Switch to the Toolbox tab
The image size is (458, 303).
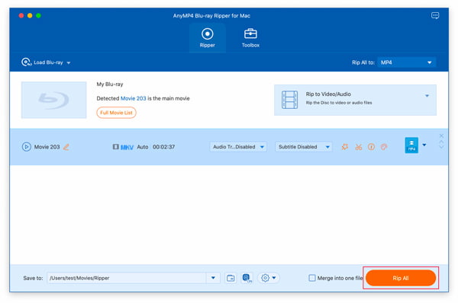point(250,38)
